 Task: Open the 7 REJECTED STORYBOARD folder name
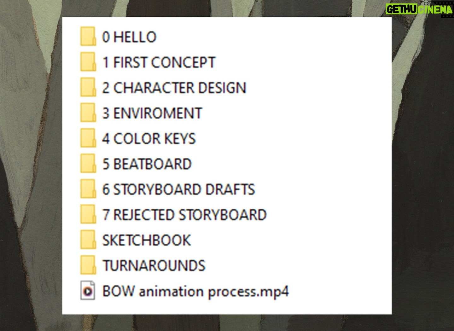185,215
